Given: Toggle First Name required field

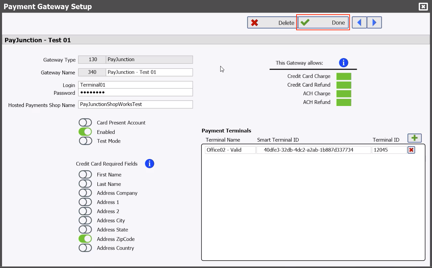Looking at the screenshot, I should [x=85, y=175].
